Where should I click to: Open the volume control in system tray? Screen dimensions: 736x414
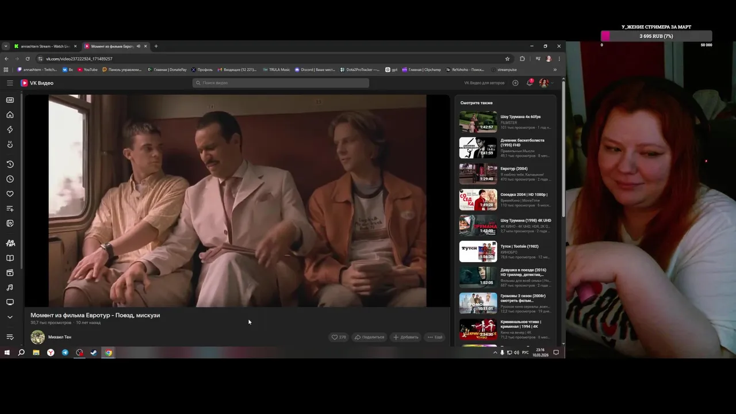(x=516, y=352)
